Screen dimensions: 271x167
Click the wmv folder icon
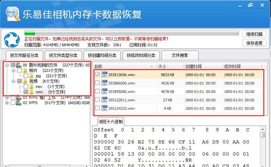32,92
